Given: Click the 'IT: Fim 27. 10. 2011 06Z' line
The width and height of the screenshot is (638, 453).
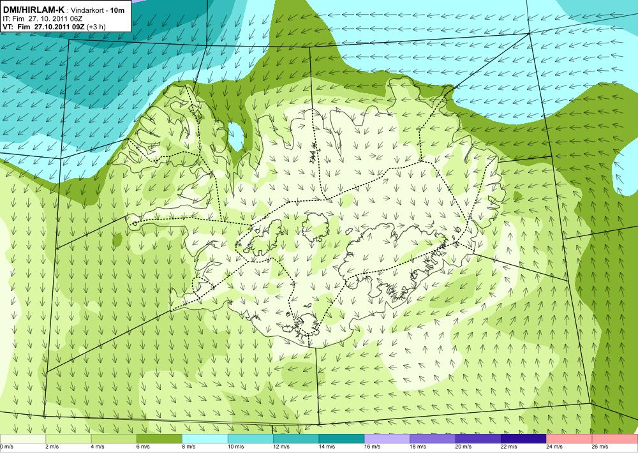Looking at the screenshot, I should coord(42,19).
